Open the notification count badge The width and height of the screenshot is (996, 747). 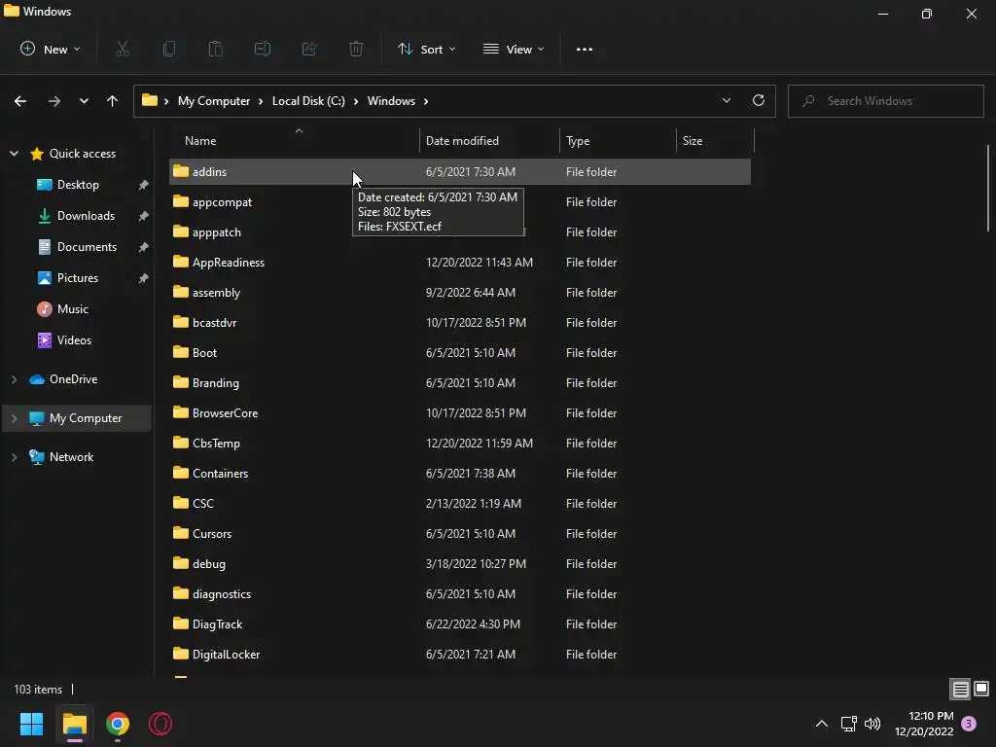click(x=969, y=724)
